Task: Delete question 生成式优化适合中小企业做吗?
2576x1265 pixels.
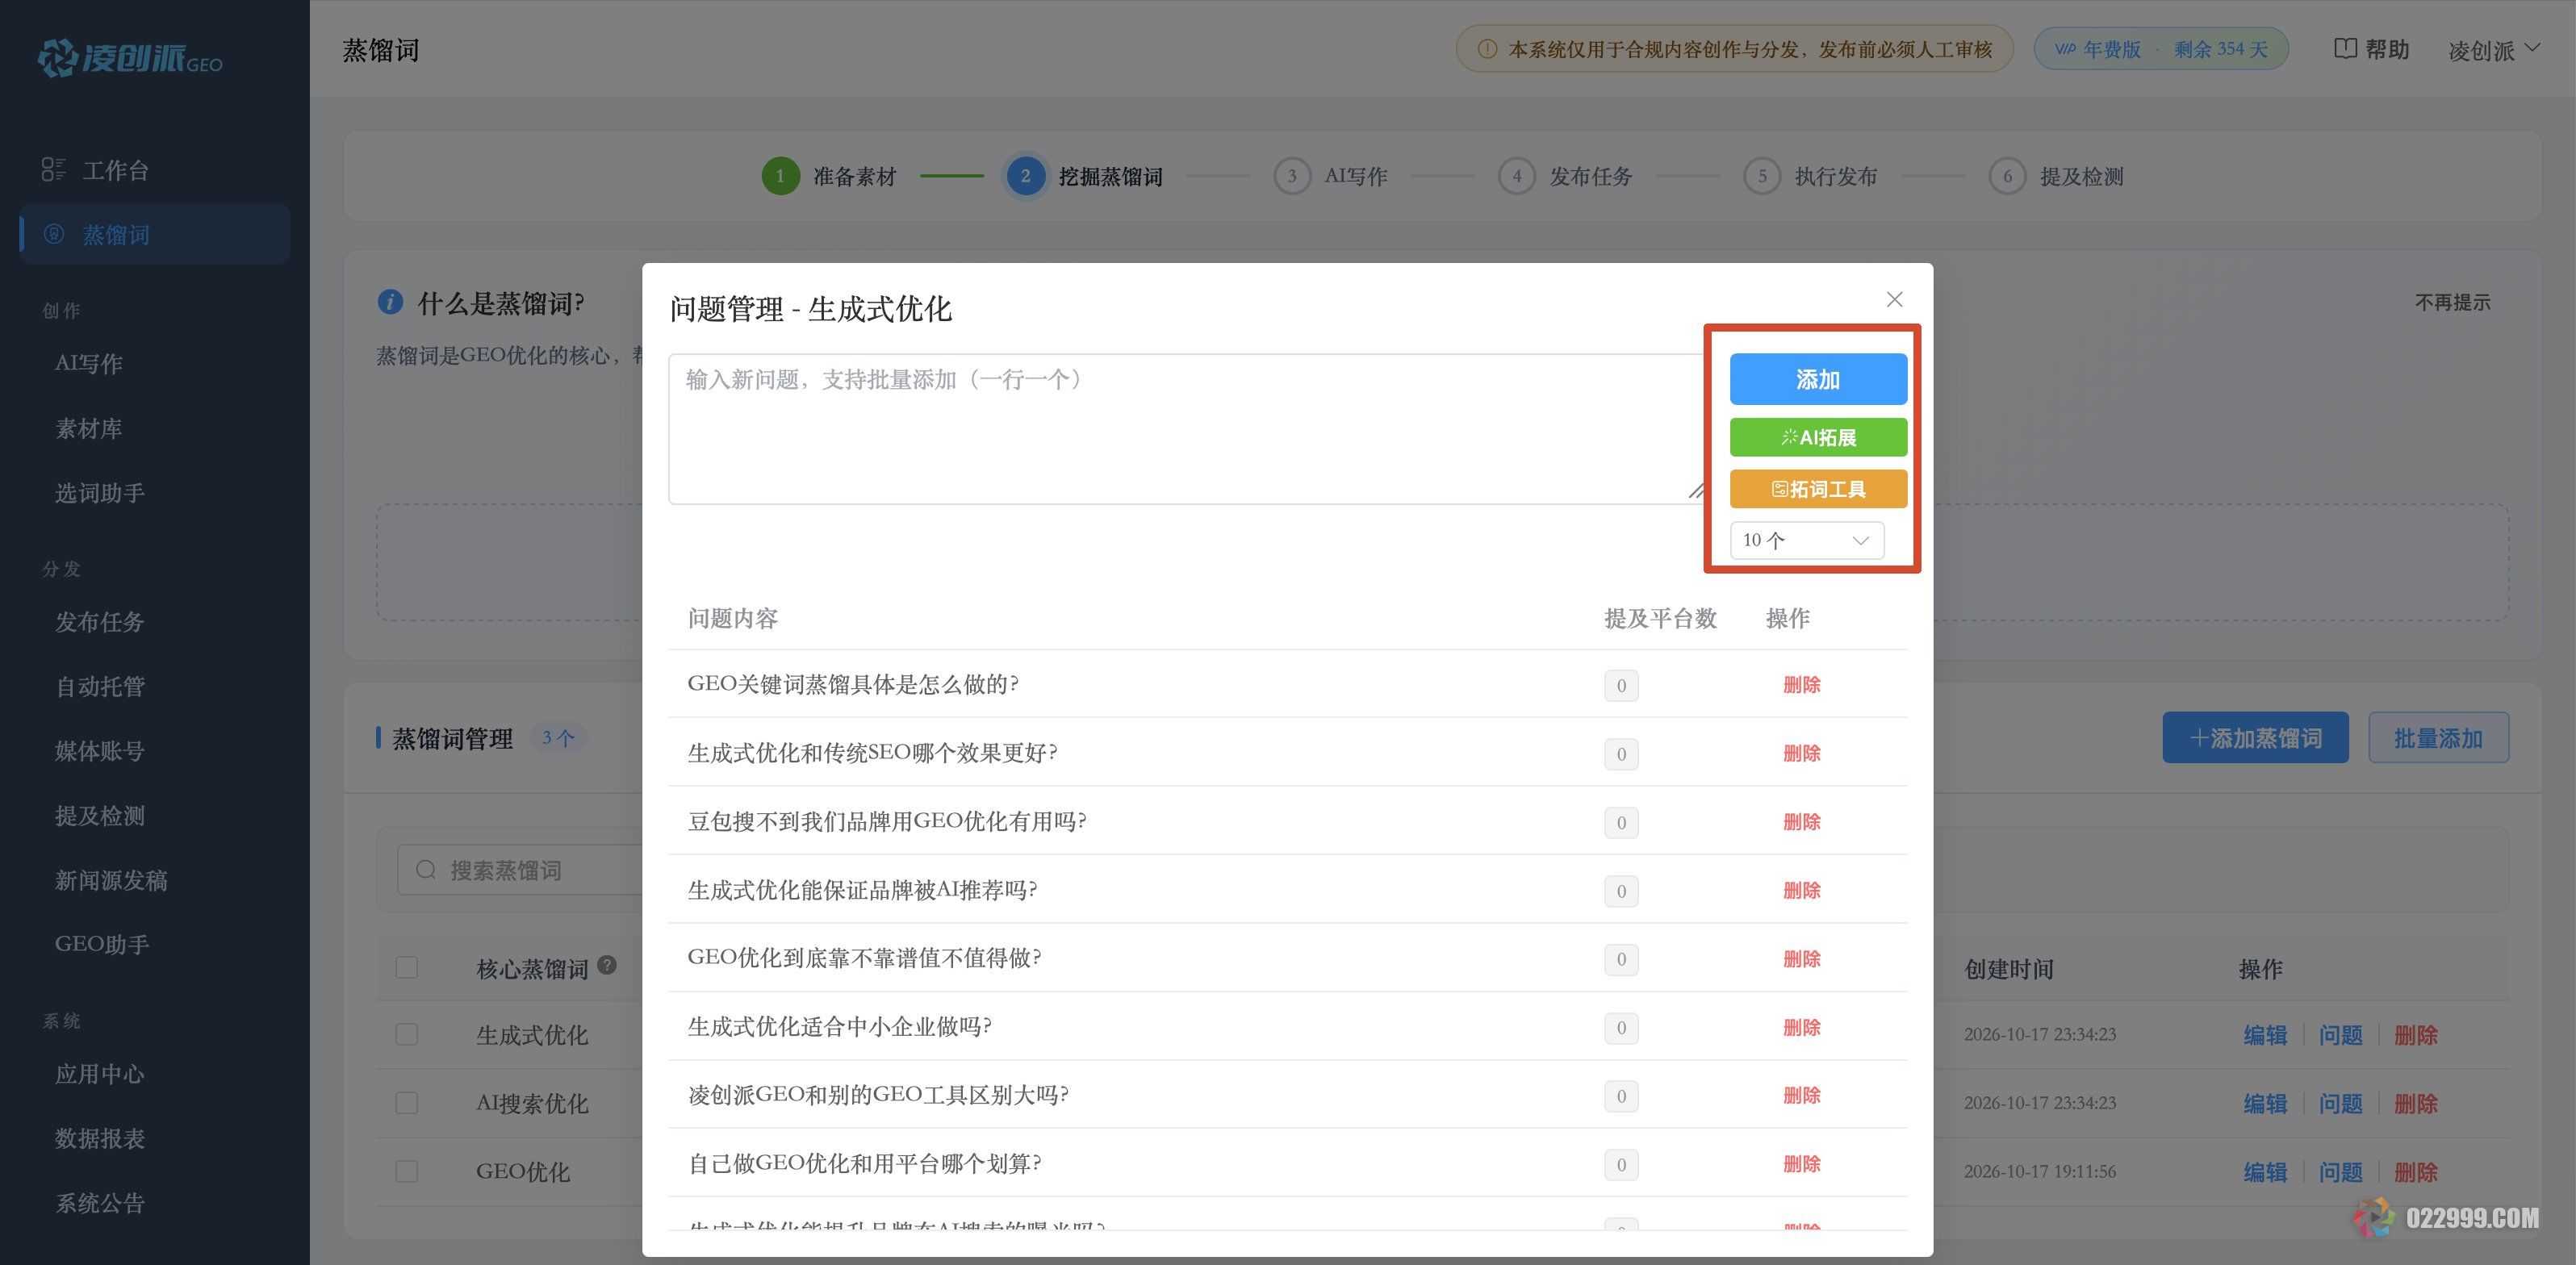Action: point(1801,1027)
